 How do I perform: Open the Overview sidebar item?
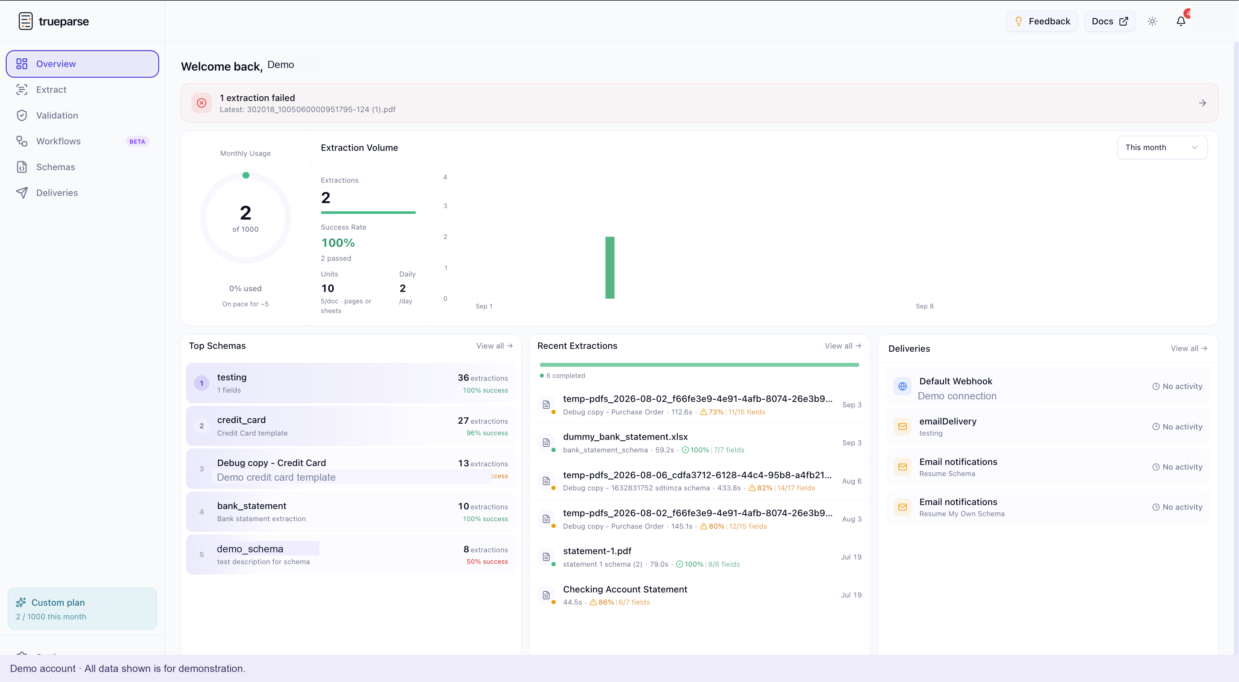(x=82, y=64)
